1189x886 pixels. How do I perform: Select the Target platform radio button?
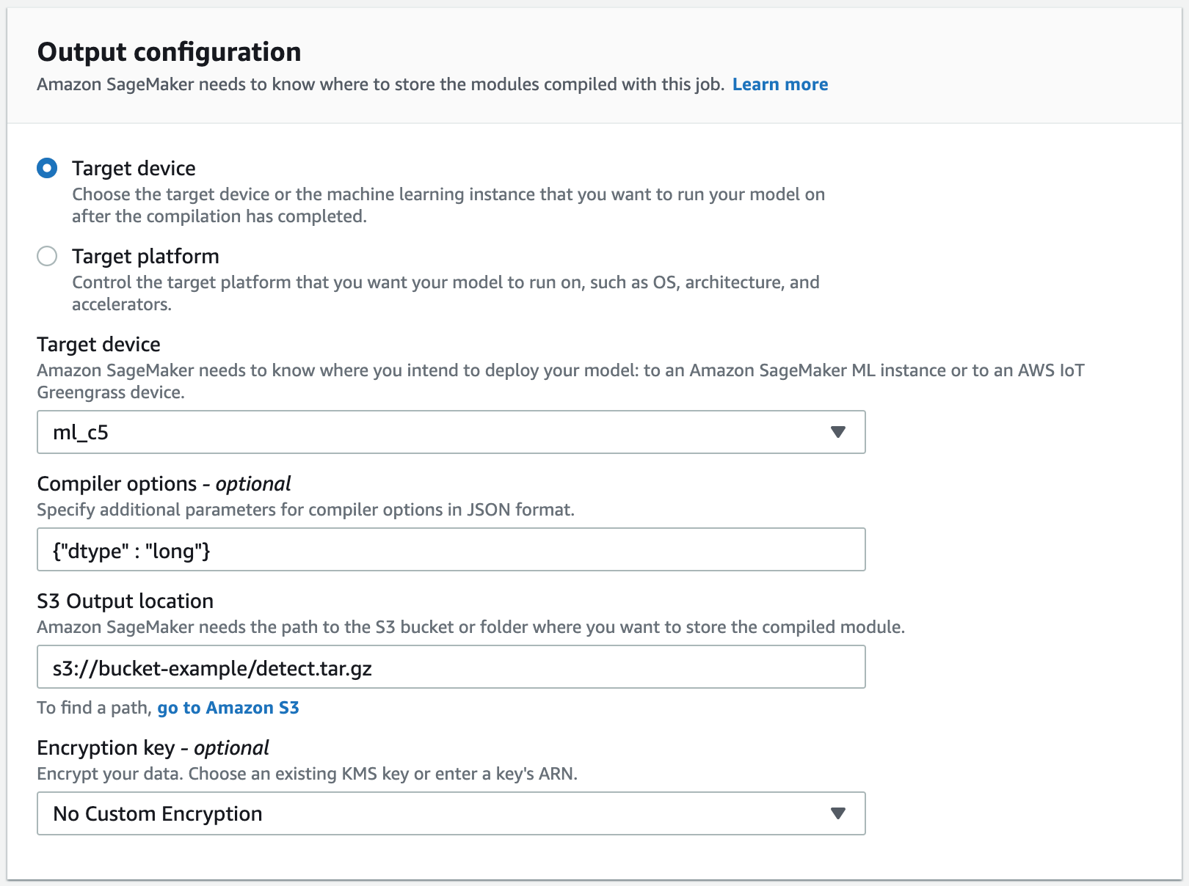click(x=46, y=256)
